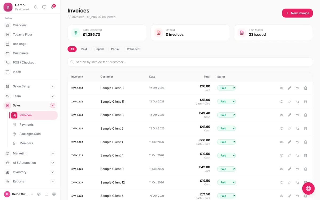This screenshot has height=200, width=320.
Task: Click the help icon in sidebar footer
Action: point(54,194)
